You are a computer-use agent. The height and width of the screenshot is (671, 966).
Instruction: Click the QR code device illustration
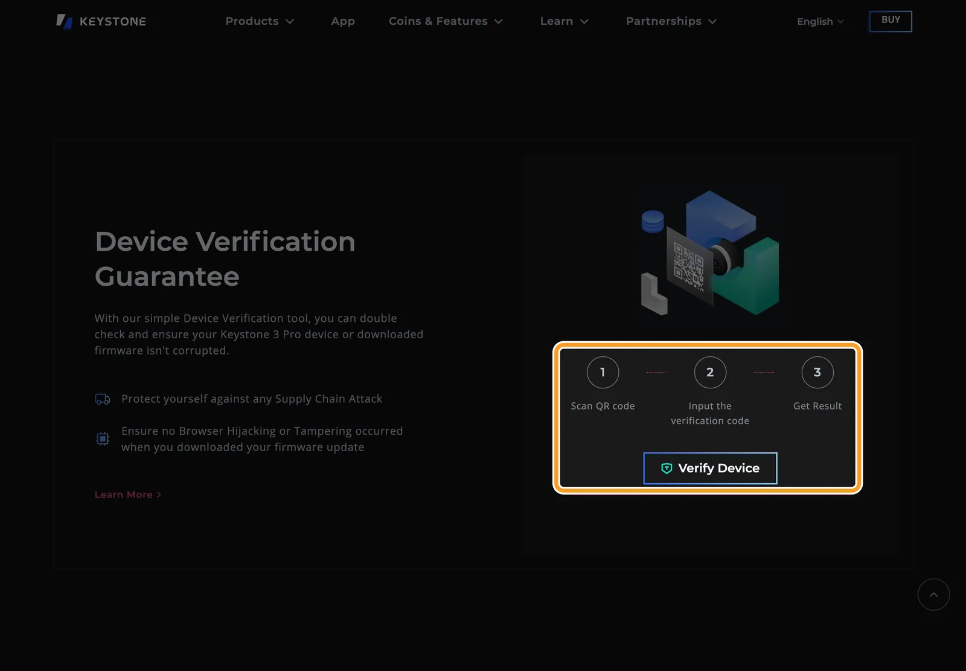pyautogui.click(x=710, y=252)
